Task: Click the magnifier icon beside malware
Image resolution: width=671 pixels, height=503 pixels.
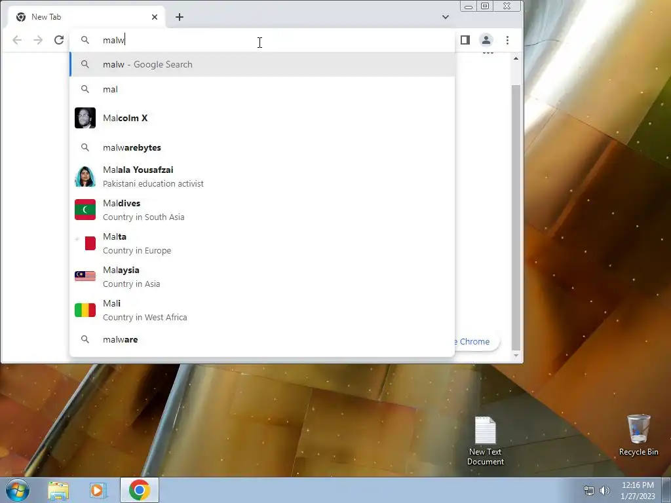Action: click(85, 340)
